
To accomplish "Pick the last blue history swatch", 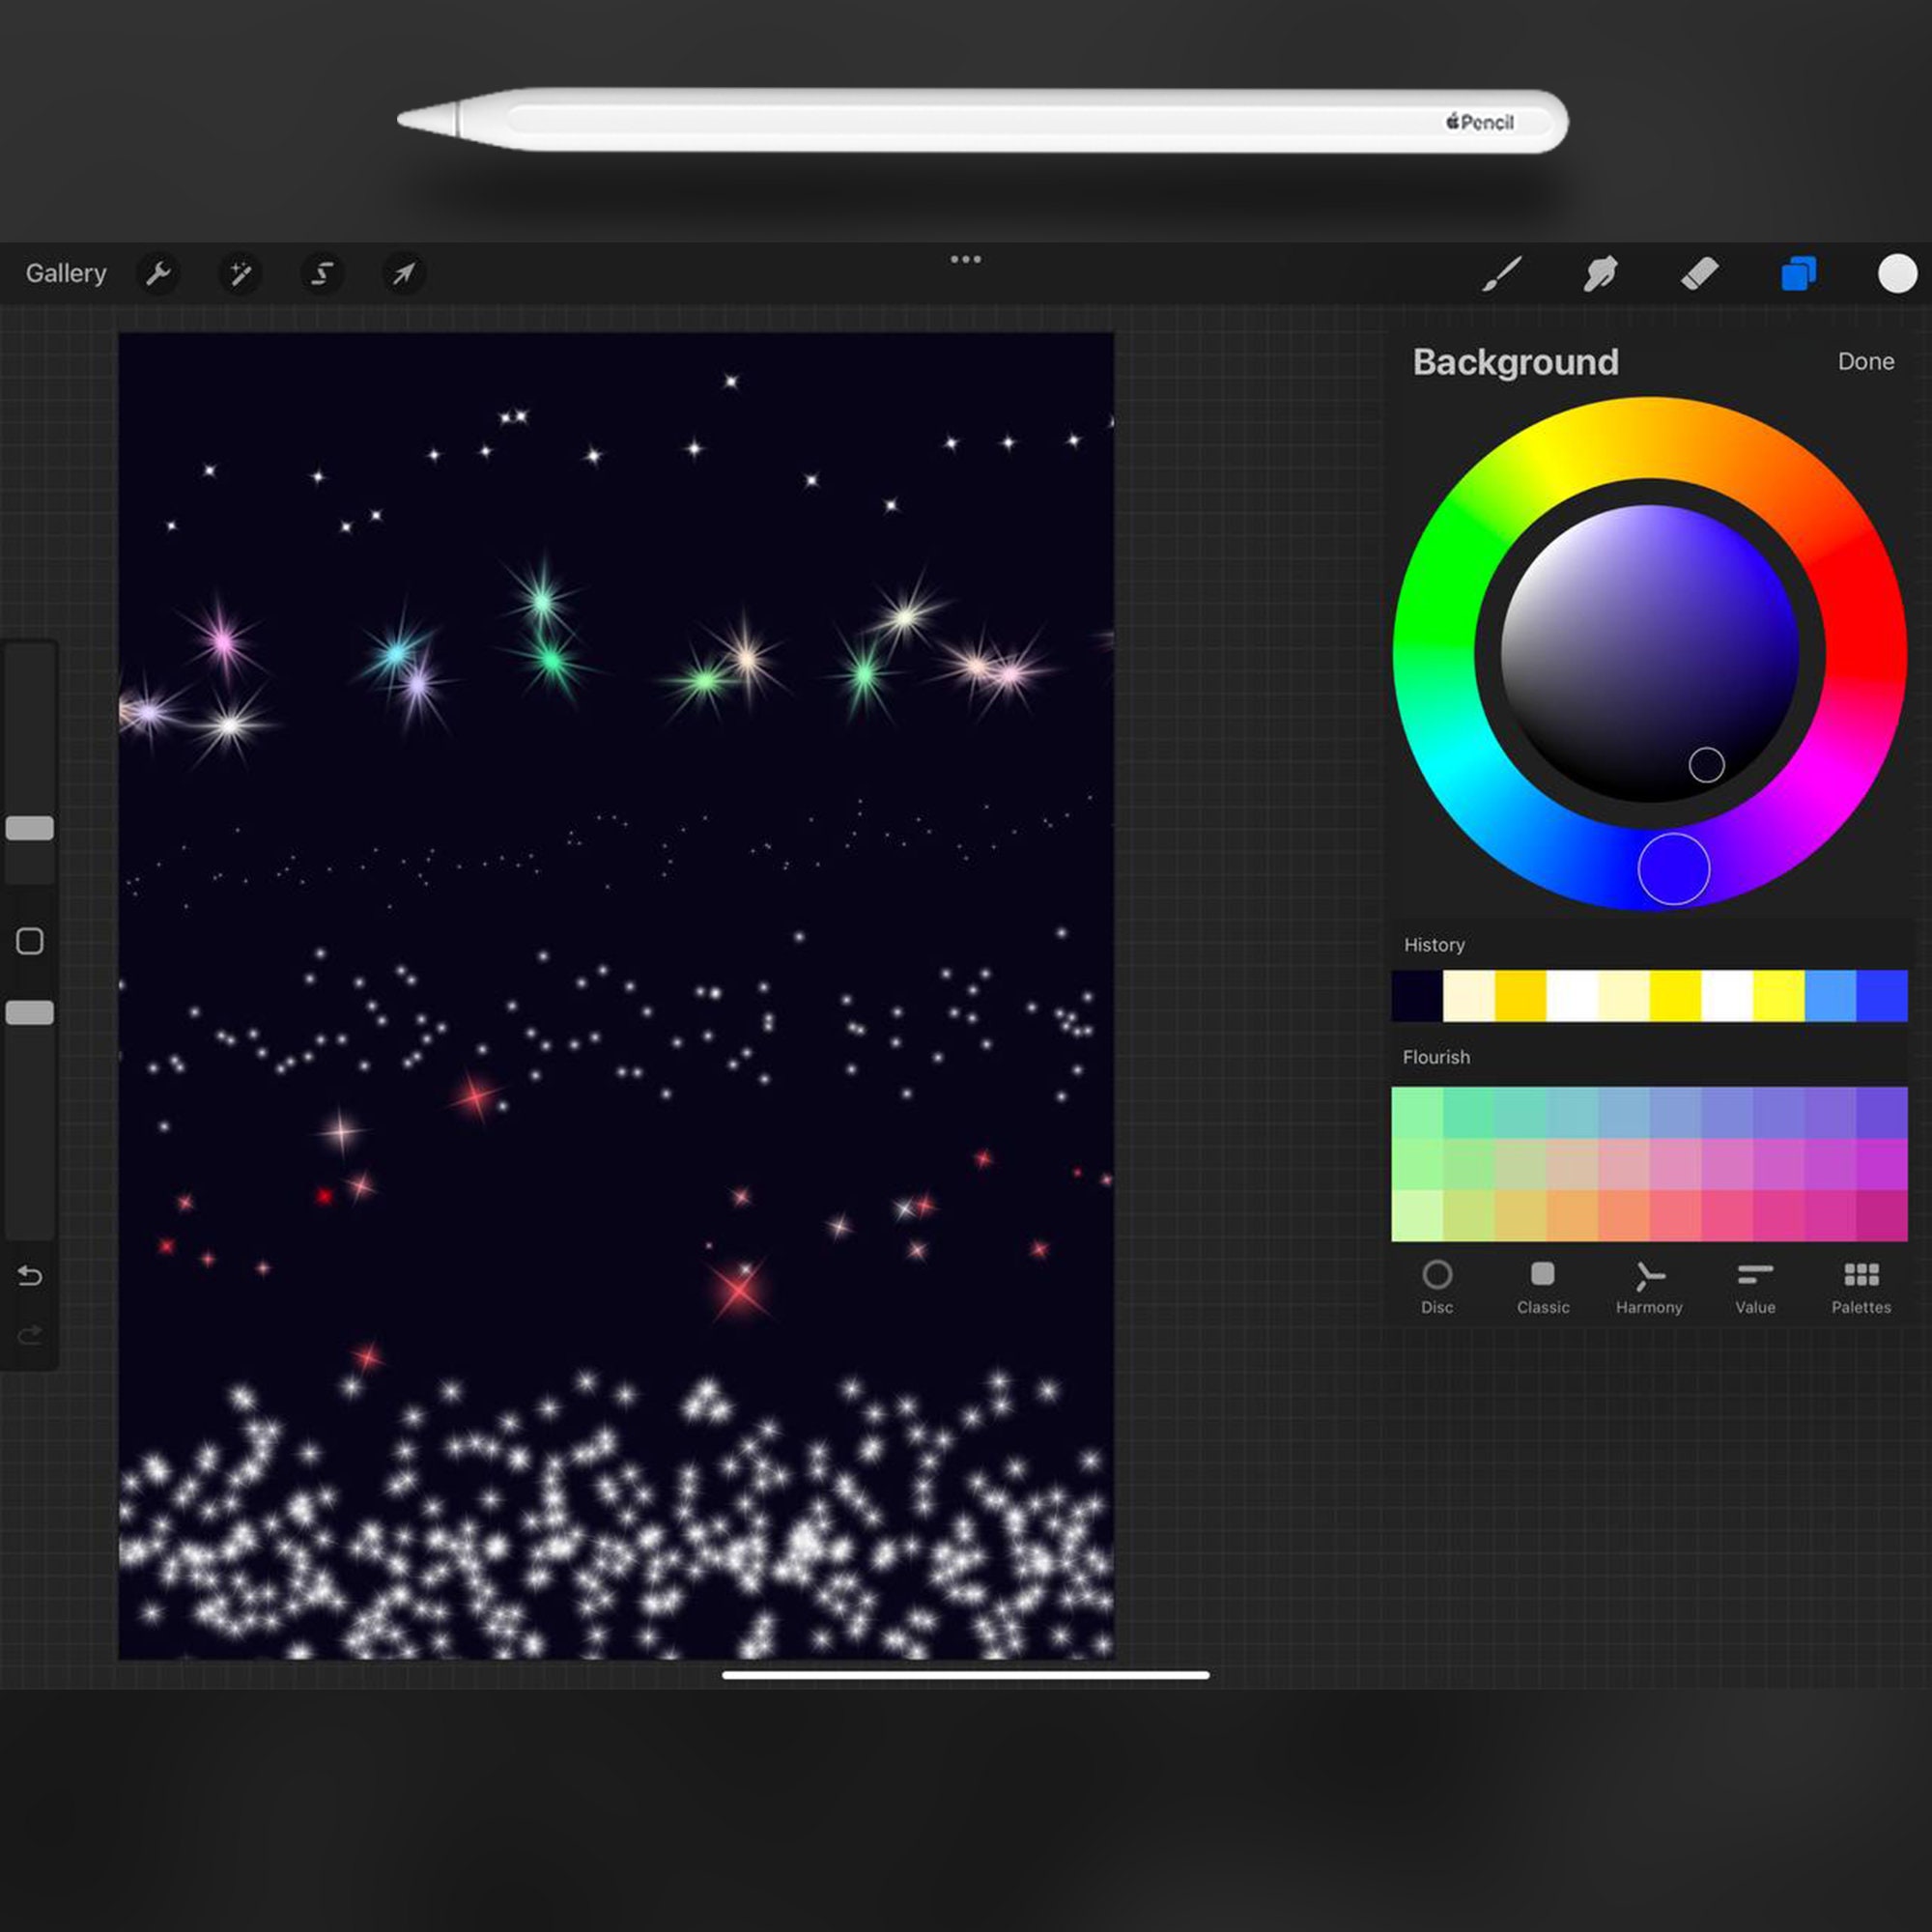I will (1882, 995).
